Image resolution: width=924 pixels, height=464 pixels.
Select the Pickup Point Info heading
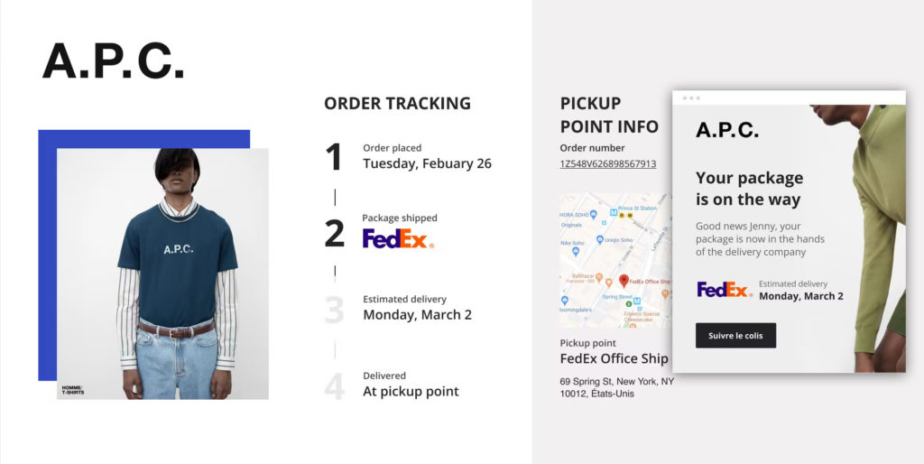click(609, 115)
